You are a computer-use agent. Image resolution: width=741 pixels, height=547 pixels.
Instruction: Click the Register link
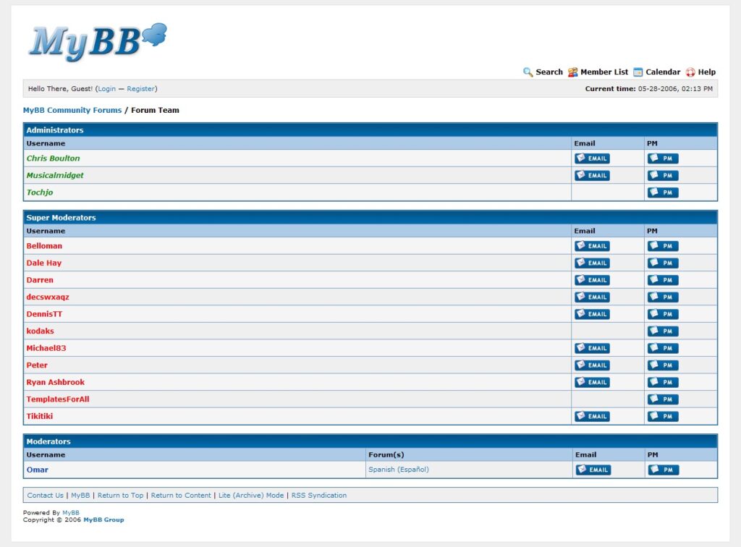(140, 89)
